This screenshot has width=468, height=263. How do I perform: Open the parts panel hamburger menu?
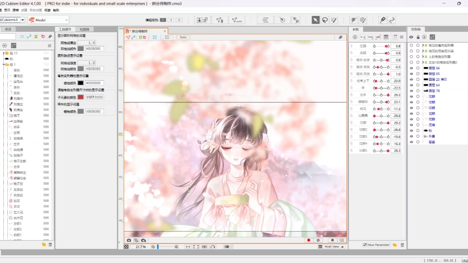pos(49,45)
